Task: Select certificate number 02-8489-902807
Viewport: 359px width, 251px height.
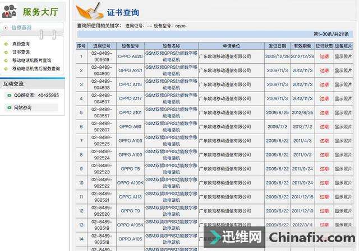Action: 102,127
